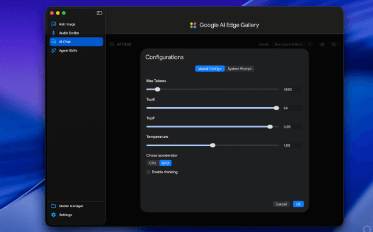The image size is (373, 232).
Task: Click the Chose accelerator label
Action: [x=162, y=156]
